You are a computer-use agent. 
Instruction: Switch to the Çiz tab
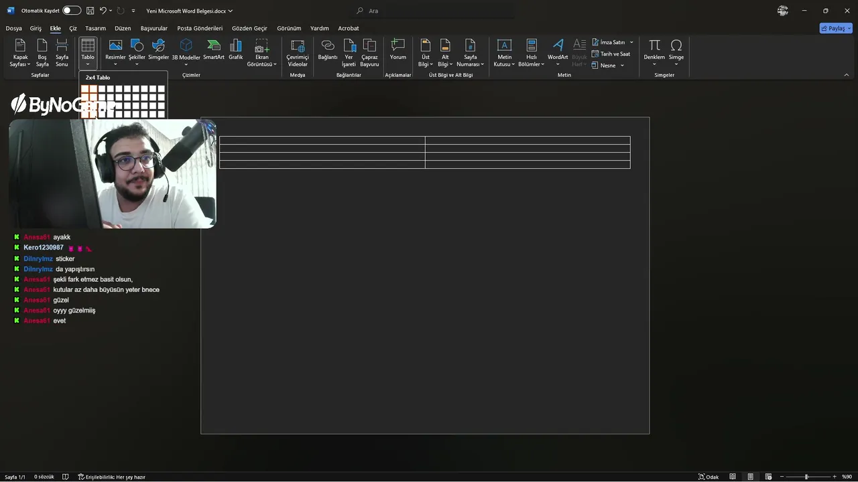pos(73,28)
